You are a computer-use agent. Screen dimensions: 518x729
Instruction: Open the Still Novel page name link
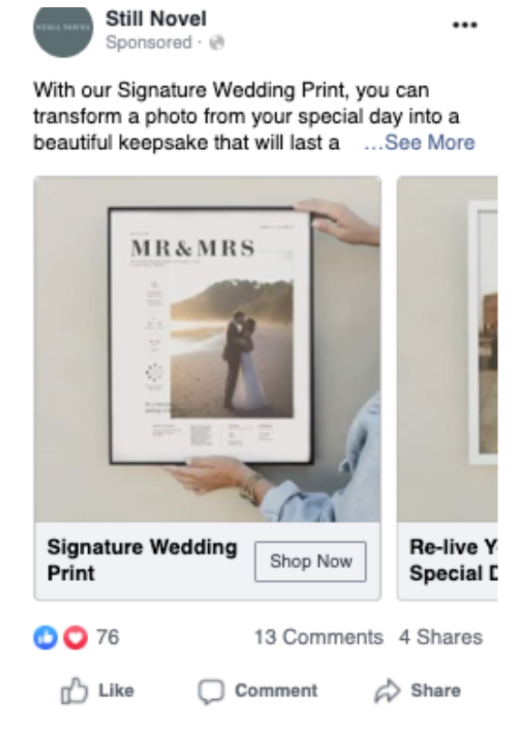(x=155, y=19)
